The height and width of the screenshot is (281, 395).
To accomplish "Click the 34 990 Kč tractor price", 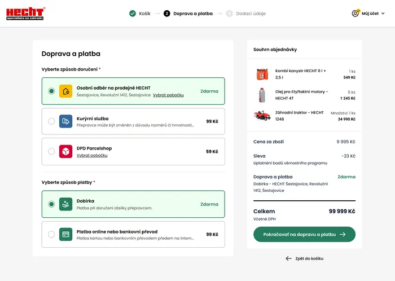I will [346, 120].
